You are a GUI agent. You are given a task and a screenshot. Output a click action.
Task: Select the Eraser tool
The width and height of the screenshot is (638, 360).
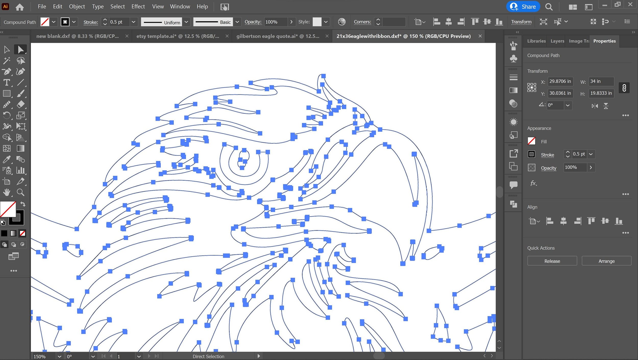(x=21, y=104)
